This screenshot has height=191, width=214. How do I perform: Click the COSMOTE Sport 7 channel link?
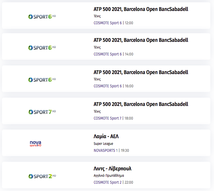click(x=108, y=118)
